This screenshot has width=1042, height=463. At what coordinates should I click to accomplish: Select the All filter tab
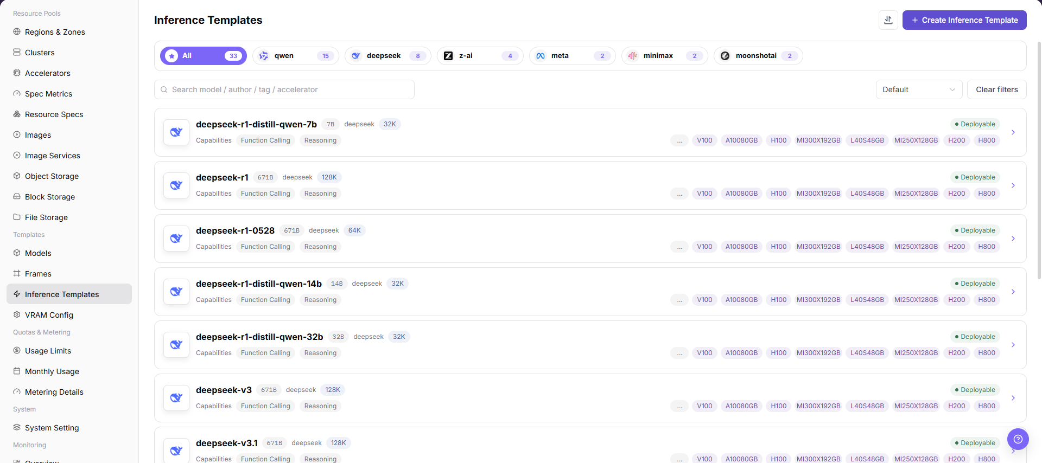click(204, 56)
